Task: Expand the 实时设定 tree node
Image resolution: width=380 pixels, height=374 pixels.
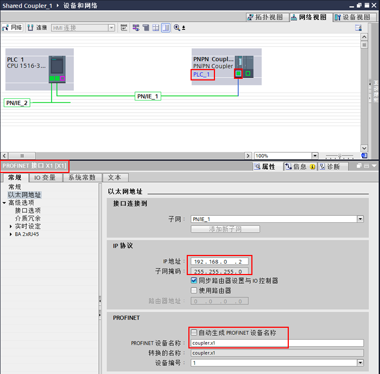Action: tap(11, 227)
